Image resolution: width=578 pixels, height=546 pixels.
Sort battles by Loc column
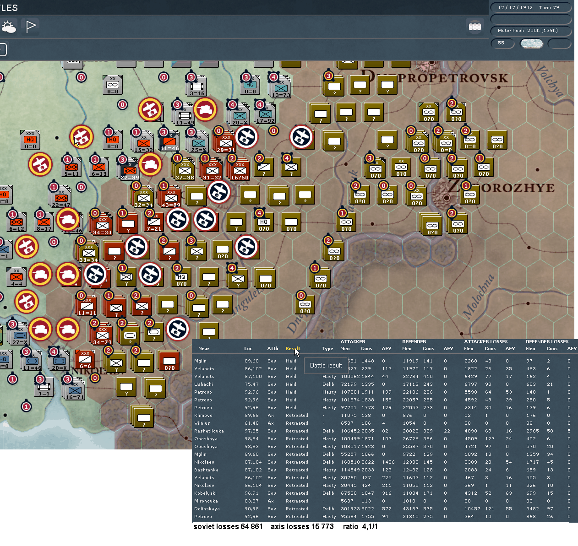pyautogui.click(x=248, y=349)
